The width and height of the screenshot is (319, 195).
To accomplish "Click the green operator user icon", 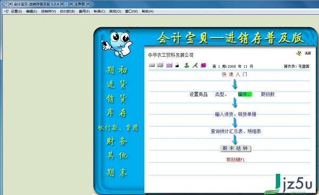I will click(187, 65).
